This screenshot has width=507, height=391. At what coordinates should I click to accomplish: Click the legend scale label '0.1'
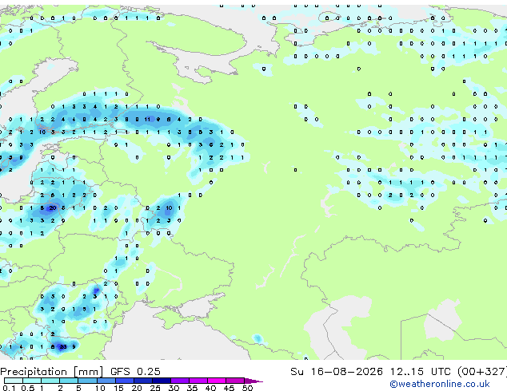click(x=8, y=388)
